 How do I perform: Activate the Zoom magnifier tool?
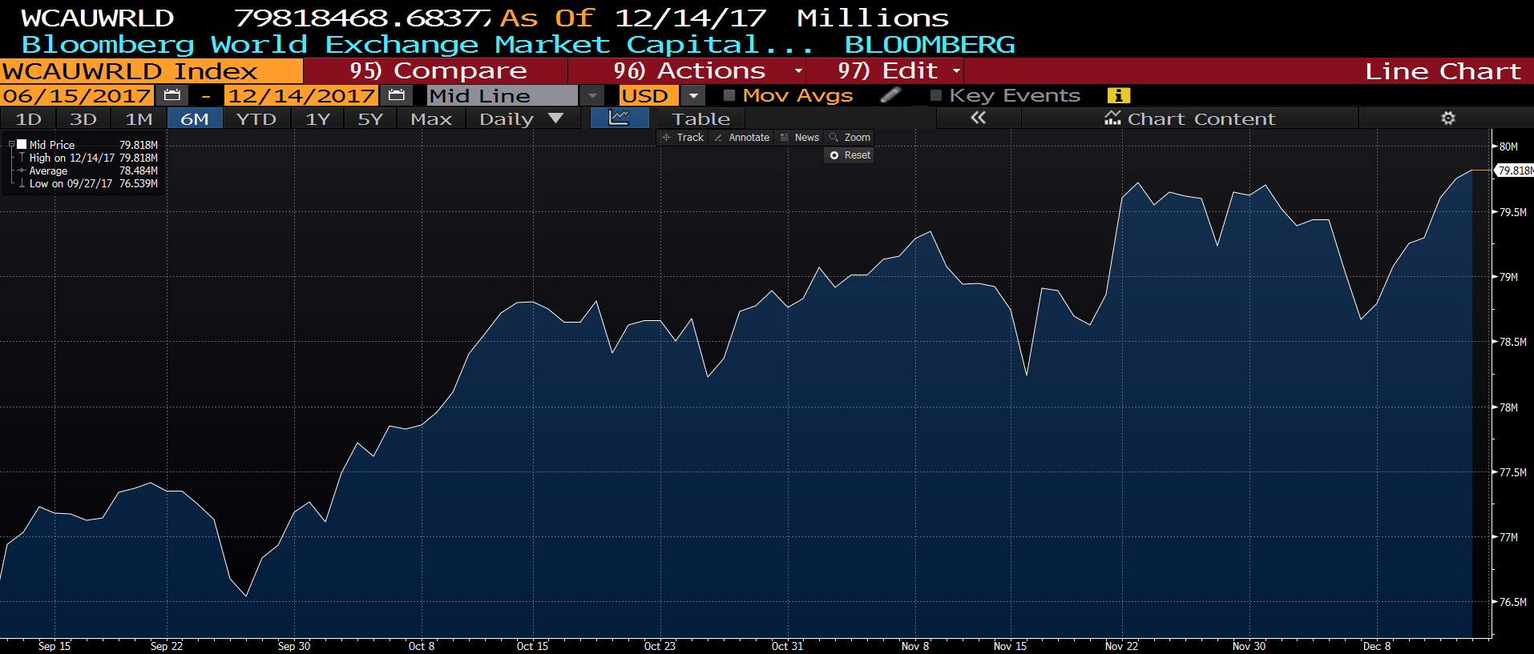click(850, 138)
